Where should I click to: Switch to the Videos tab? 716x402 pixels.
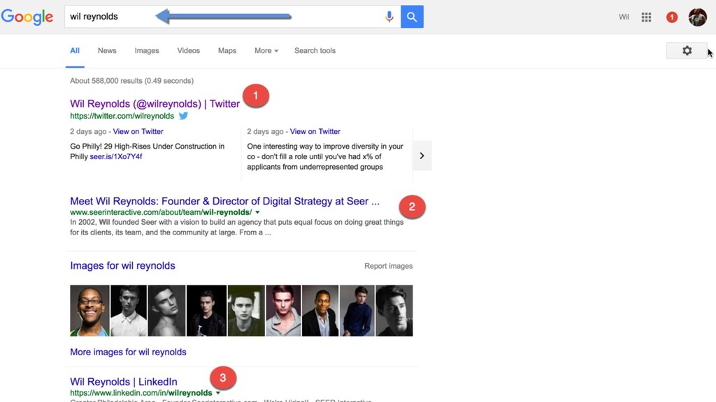click(189, 50)
